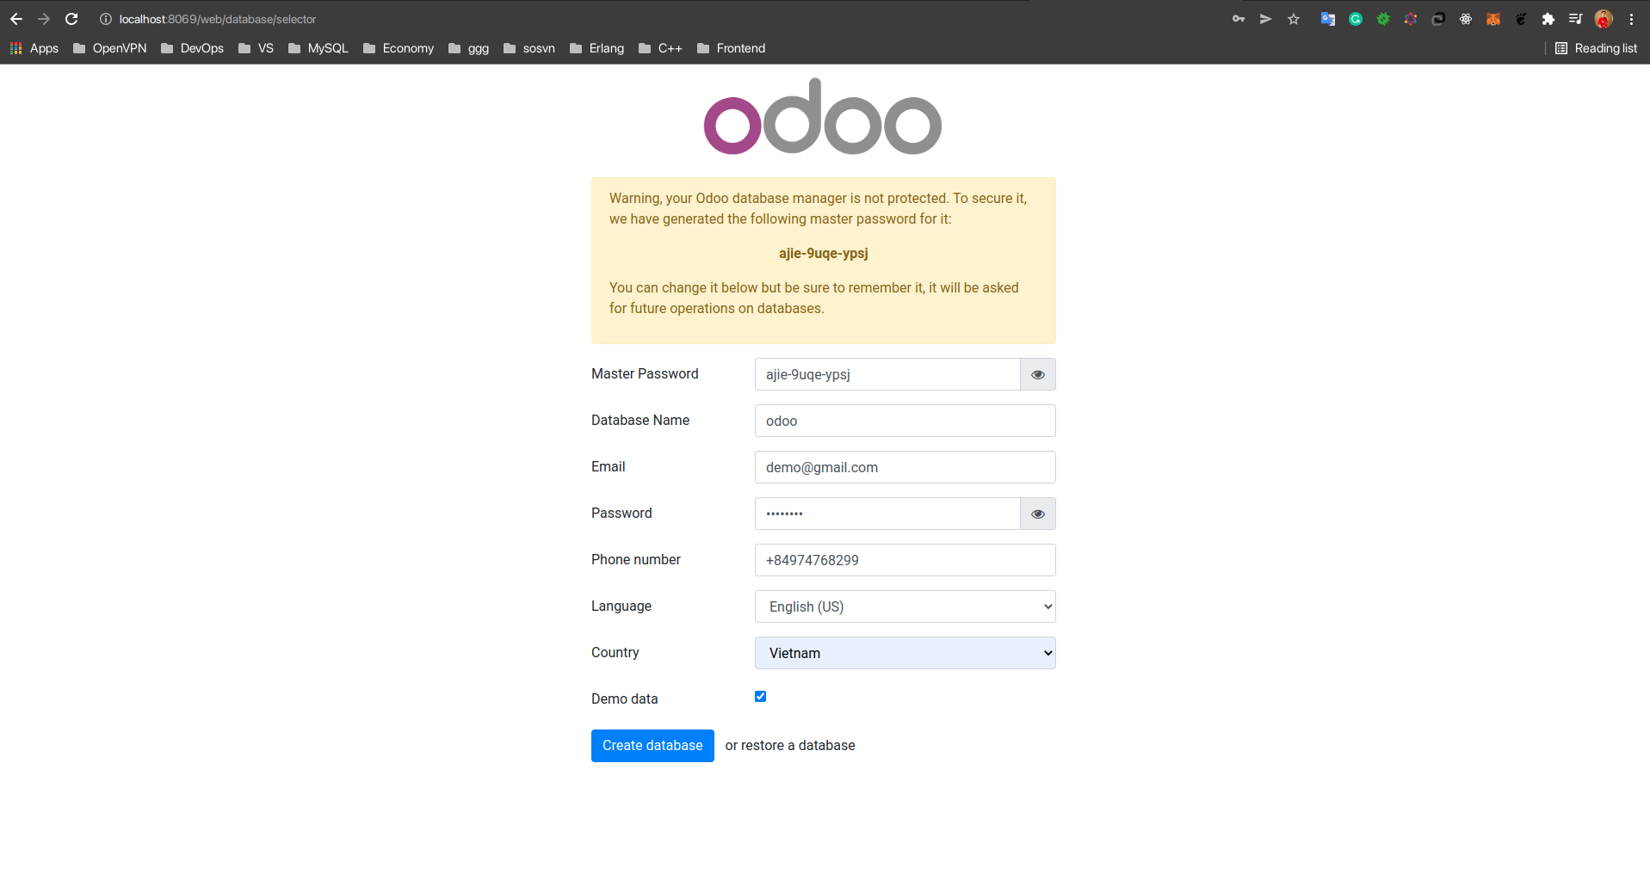The height and width of the screenshot is (874, 1650).
Task: Click the Database Name field
Action: 905,421
